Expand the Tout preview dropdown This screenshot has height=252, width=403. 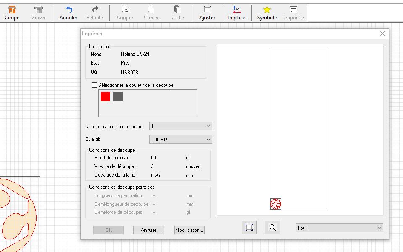[x=339, y=228]
